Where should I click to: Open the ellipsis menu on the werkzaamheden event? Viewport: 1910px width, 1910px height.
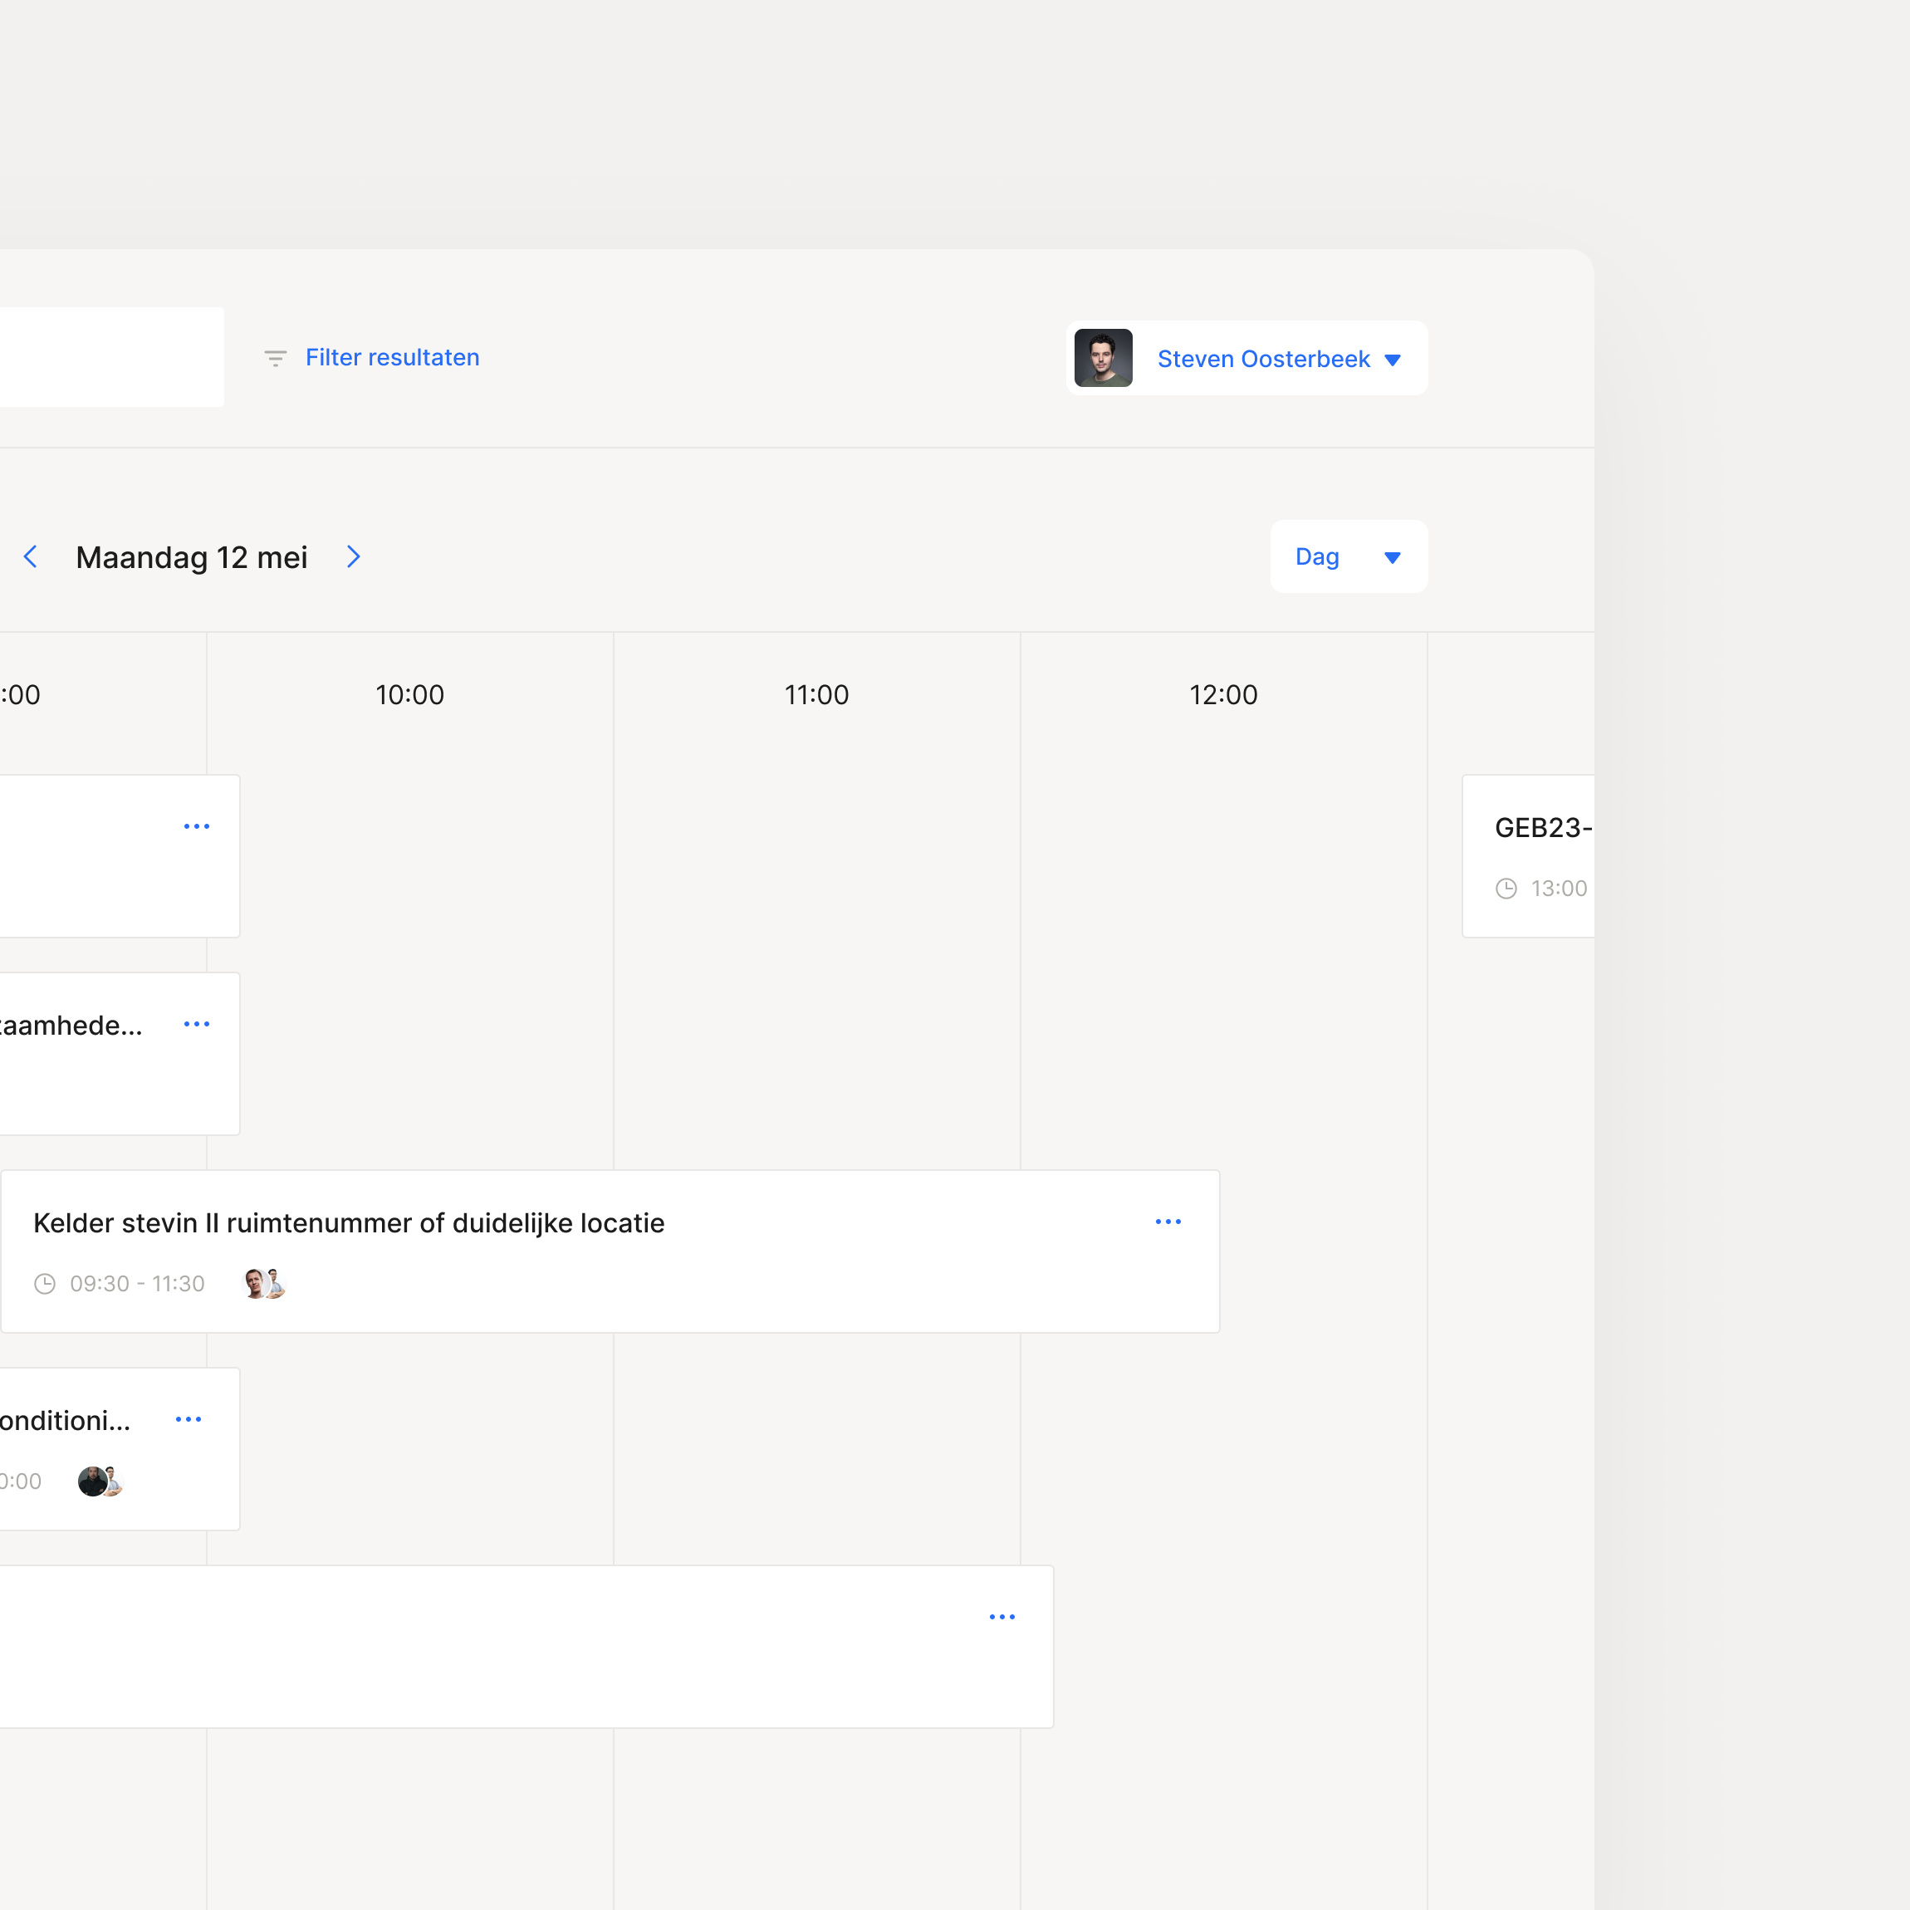197,1024
